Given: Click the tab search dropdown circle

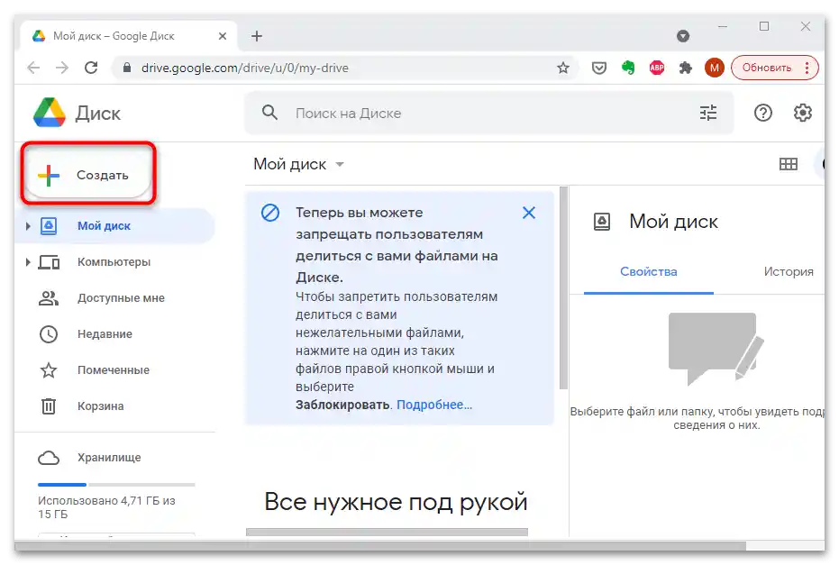Looking at the screenshot, I should (683, 36).
